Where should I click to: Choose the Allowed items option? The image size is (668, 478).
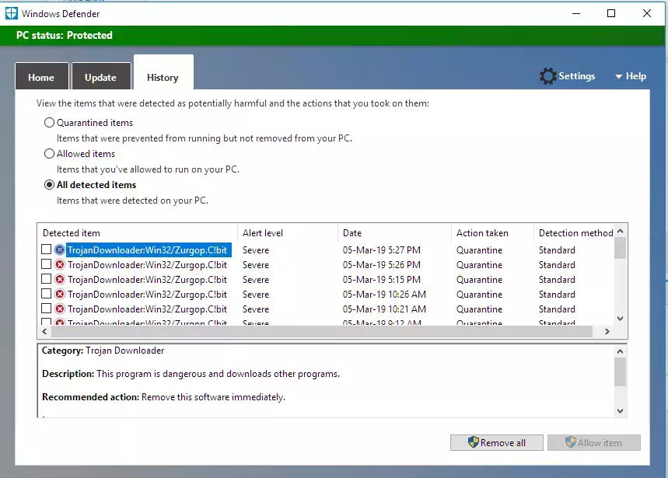pyautogui.click(x=50, y=154)
